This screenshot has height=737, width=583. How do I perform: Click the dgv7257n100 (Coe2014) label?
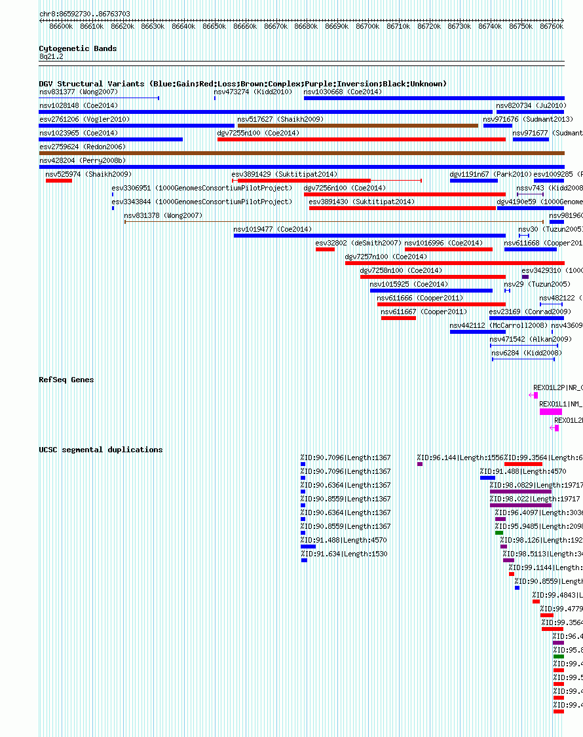coord(386,257)
